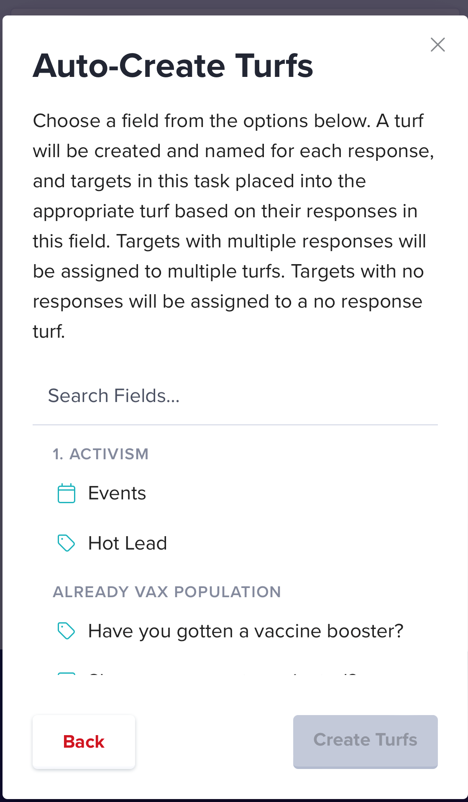The width and height of the screenshot is (468, 802).
Task: Click the 'ALREADY VAX POPULATION' section header
Action: pyautogui.click(x=167, y=592)
